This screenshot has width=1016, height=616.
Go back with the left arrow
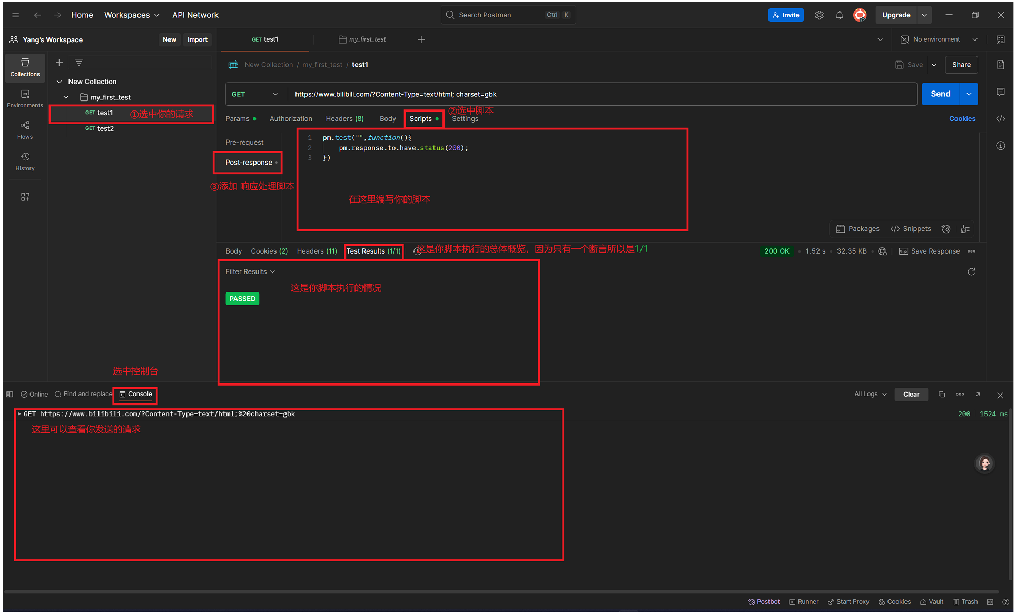click(x=37, y=15)
